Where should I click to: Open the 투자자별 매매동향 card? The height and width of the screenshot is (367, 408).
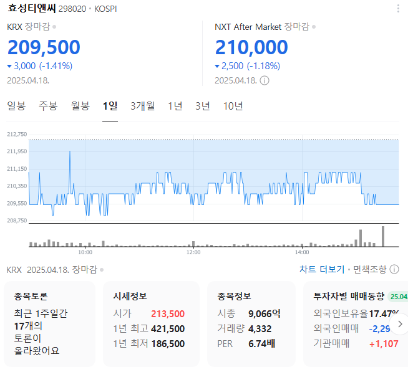click(356, 324)
